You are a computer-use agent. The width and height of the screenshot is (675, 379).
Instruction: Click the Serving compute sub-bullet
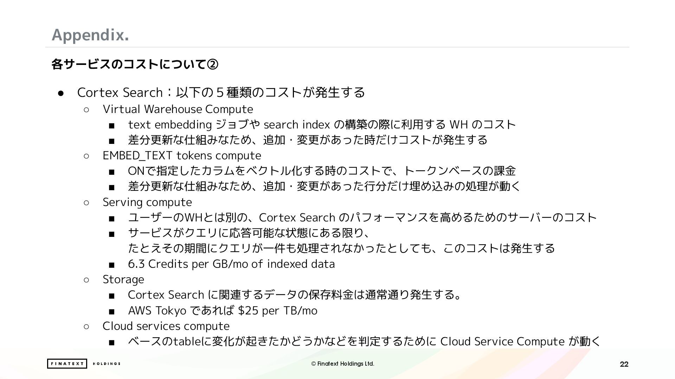point(147,202)
